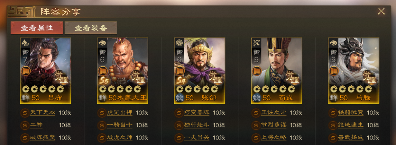The width and height of the screenshot is (396, 145).
Task: Select the 马腾 hero portrait card
Action: 354,71
